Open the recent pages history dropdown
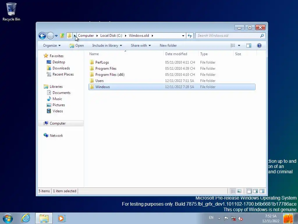Screen dimensions: 298x224 pos(56,36)
